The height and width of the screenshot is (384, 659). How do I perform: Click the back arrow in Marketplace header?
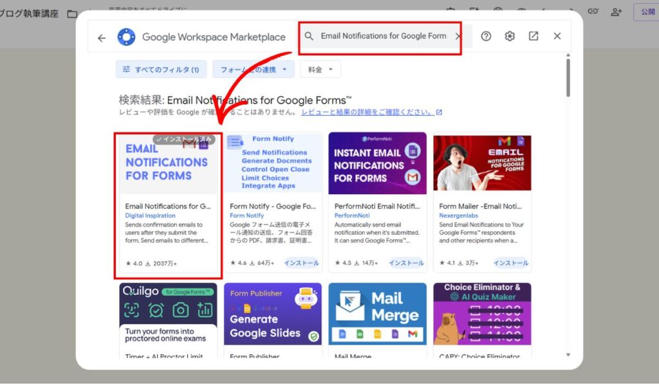(x=102, y=37)
